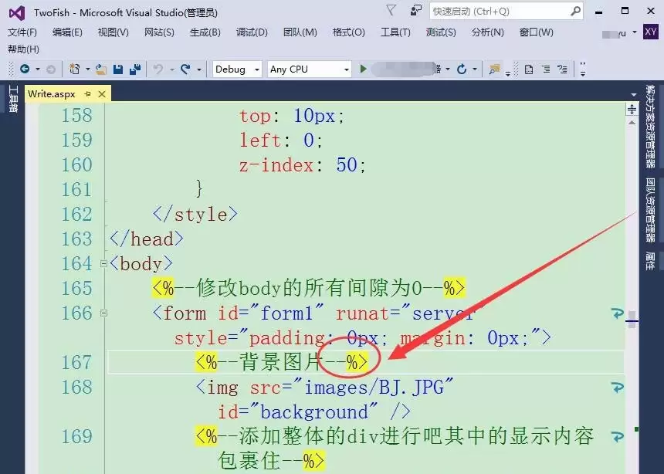Pin the Write.aspx tab
Image resolution: width=664 pixels, height=474 pixels.
click(x=87, y=93)
